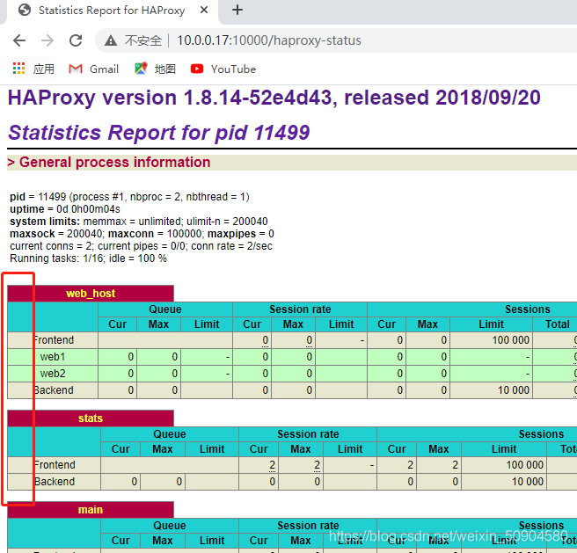577x553 pixels.
Task: Click the maxsock = 200040 line
Action: (142, 234)
